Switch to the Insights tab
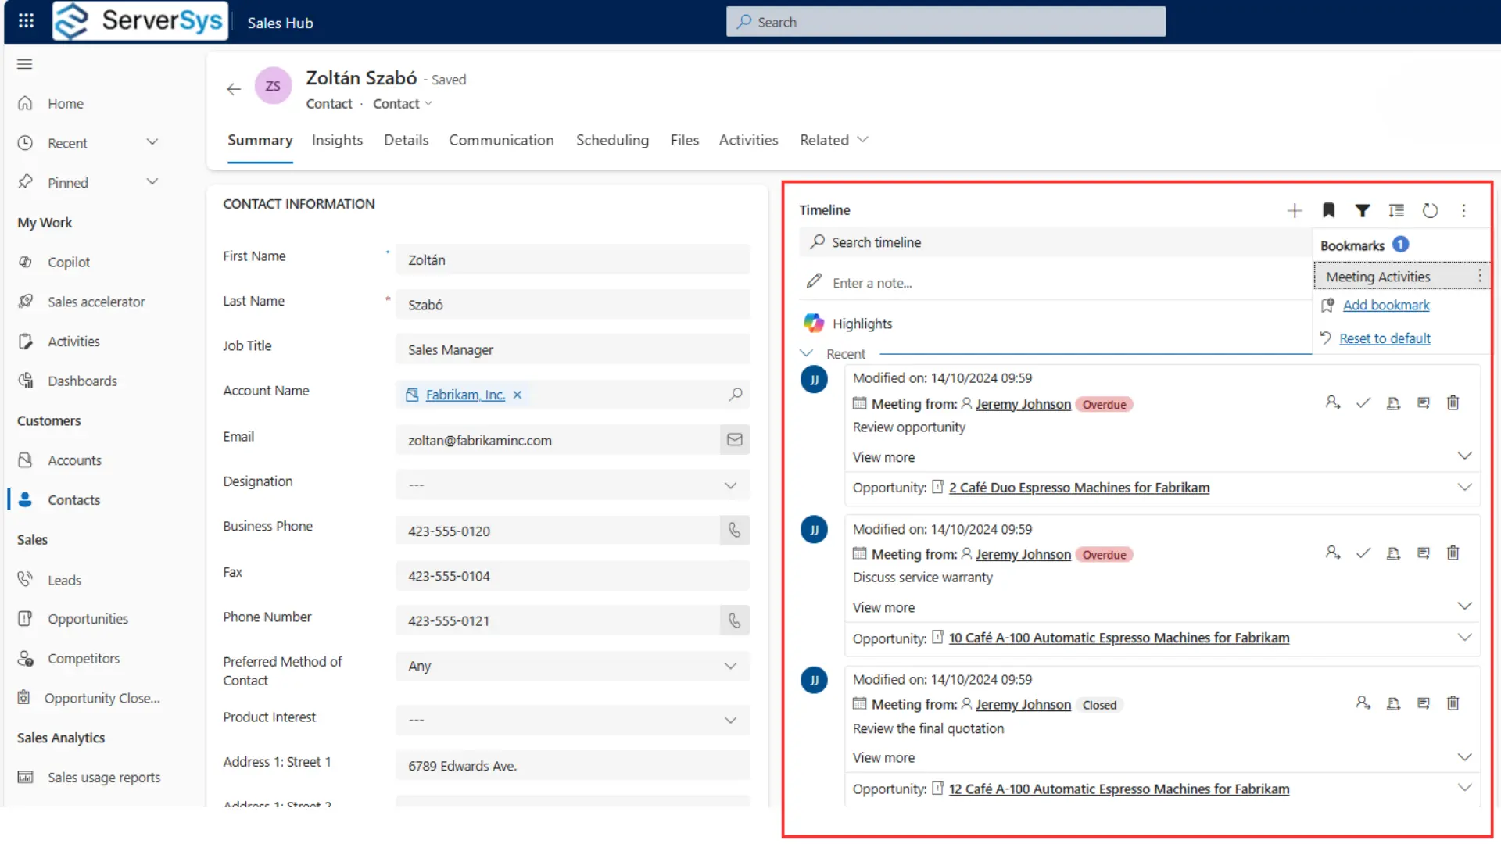 tap(337, 141)
